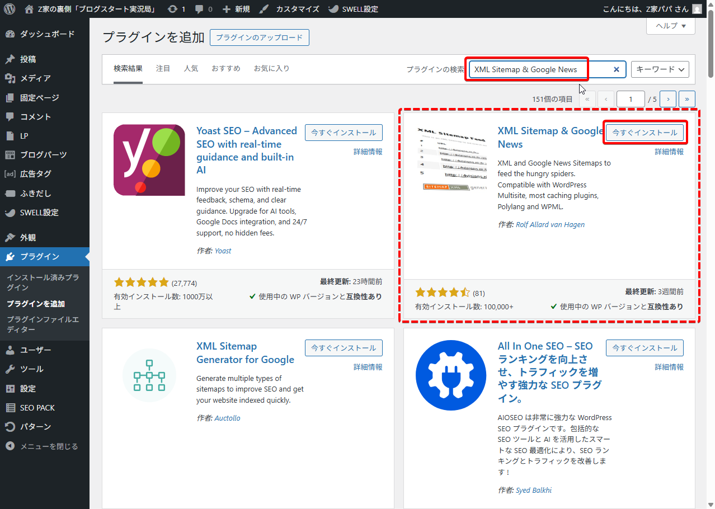Switch to the お気に入り tab
Screen dimensions: 715x509
click(272, 69)
